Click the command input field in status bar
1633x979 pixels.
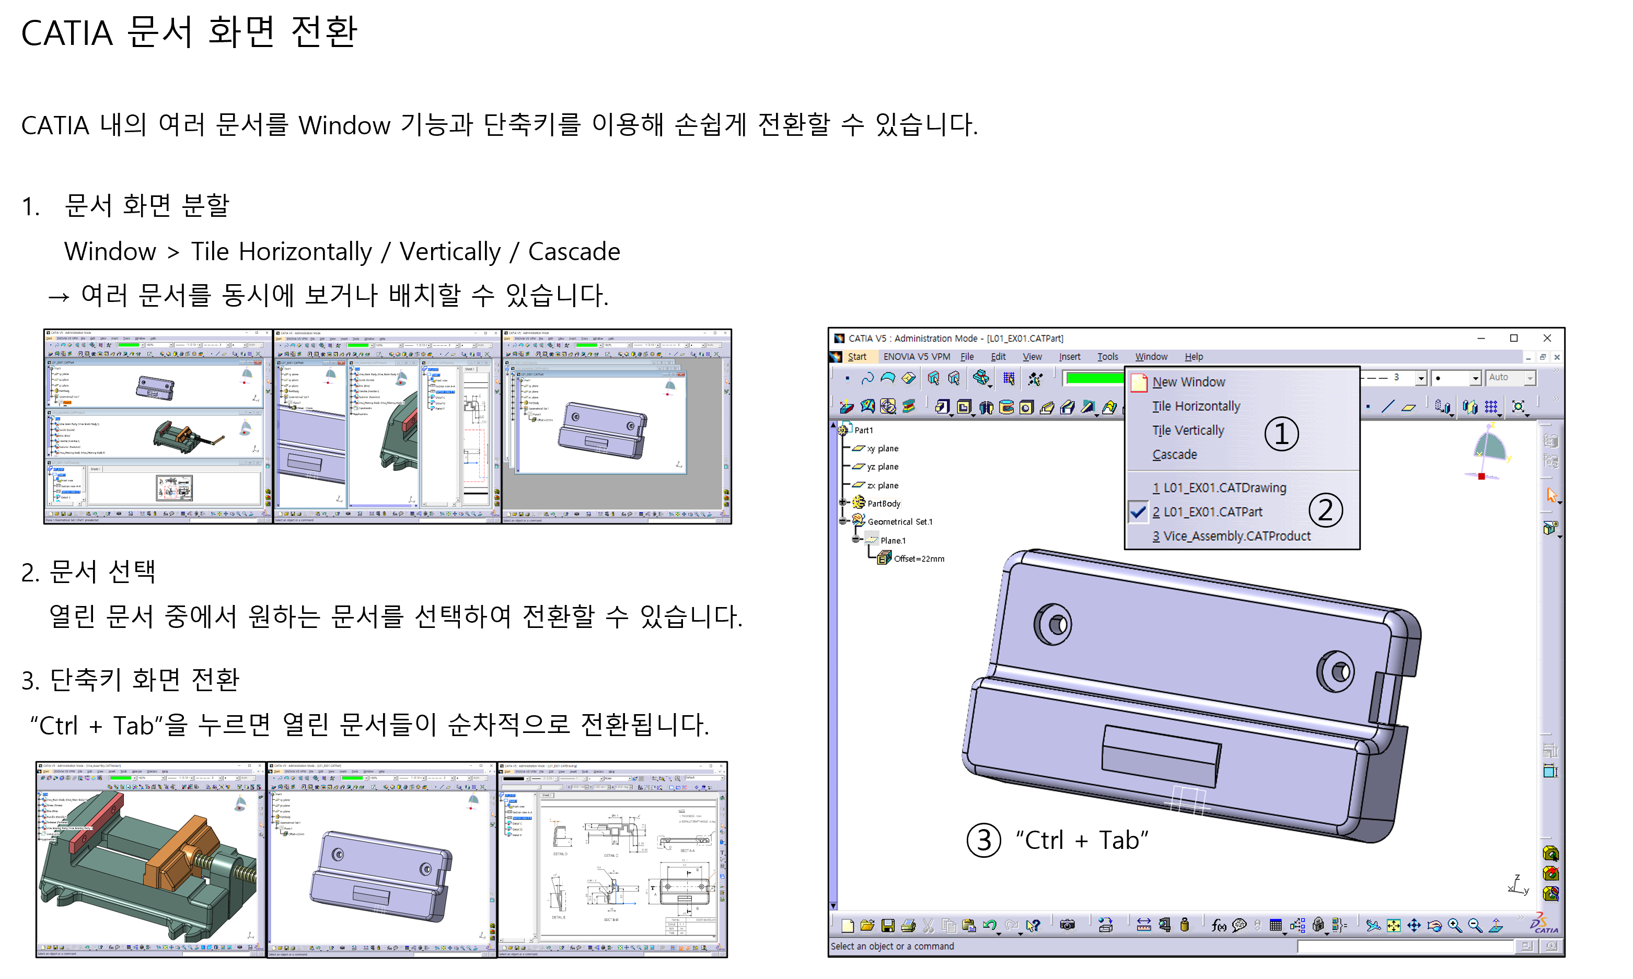tap(1404, 946)
